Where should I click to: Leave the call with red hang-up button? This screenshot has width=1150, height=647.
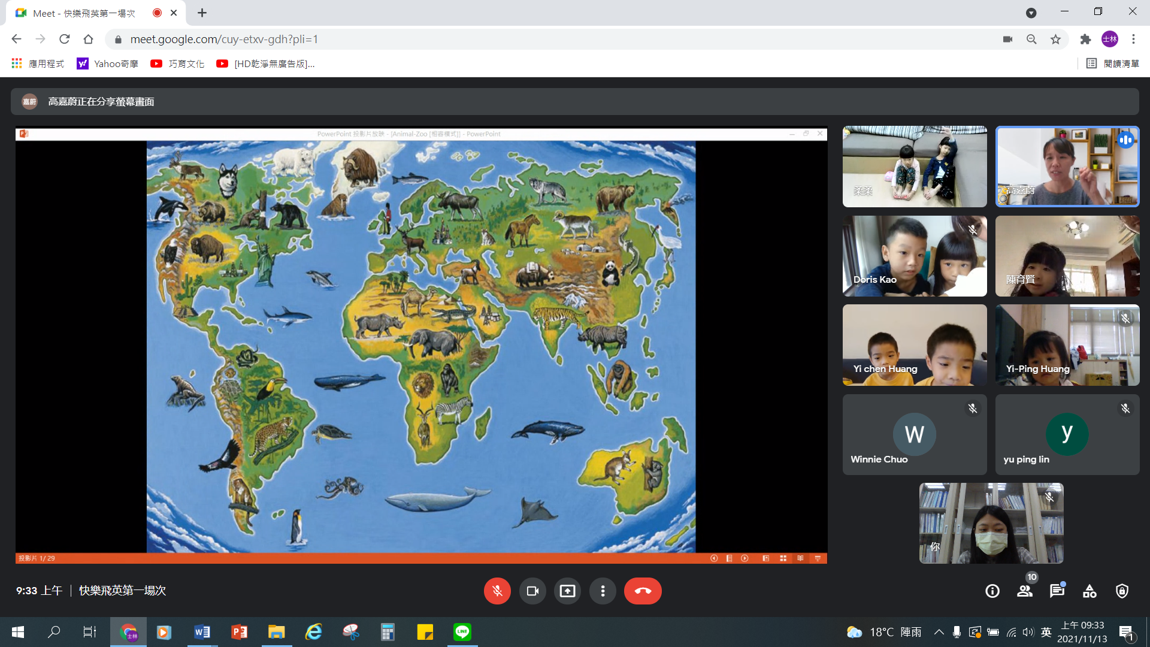click(x=643, y=591)
